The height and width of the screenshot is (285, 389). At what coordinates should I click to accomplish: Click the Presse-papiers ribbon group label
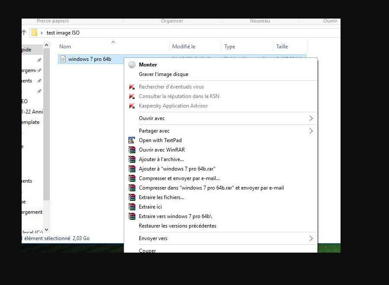coord(53,21)
